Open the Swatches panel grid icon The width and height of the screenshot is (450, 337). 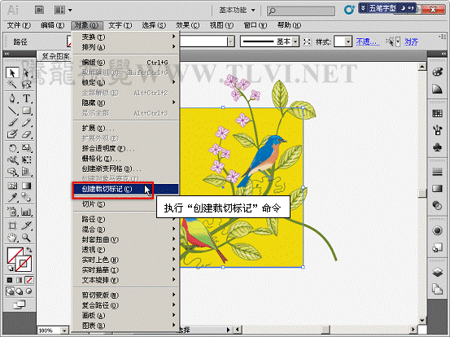point(437,113)
